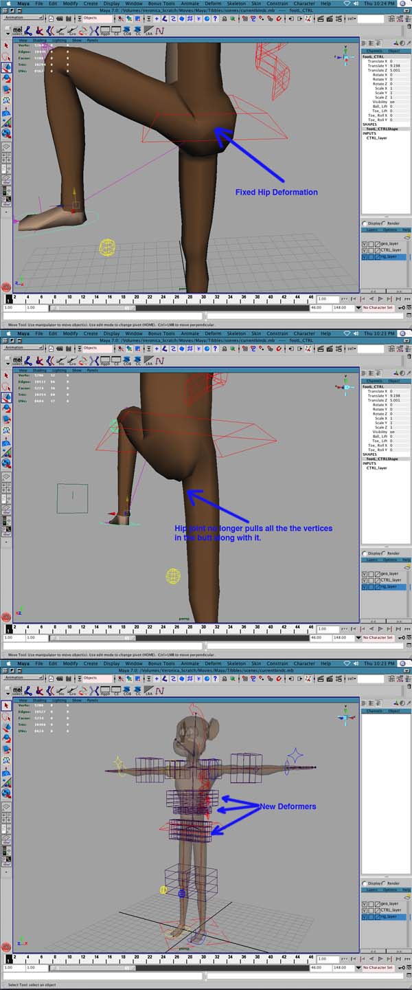Click play forward button in top screenshot
The width and height of the screenshot is (412, 990).
click(x=380, y=299)
